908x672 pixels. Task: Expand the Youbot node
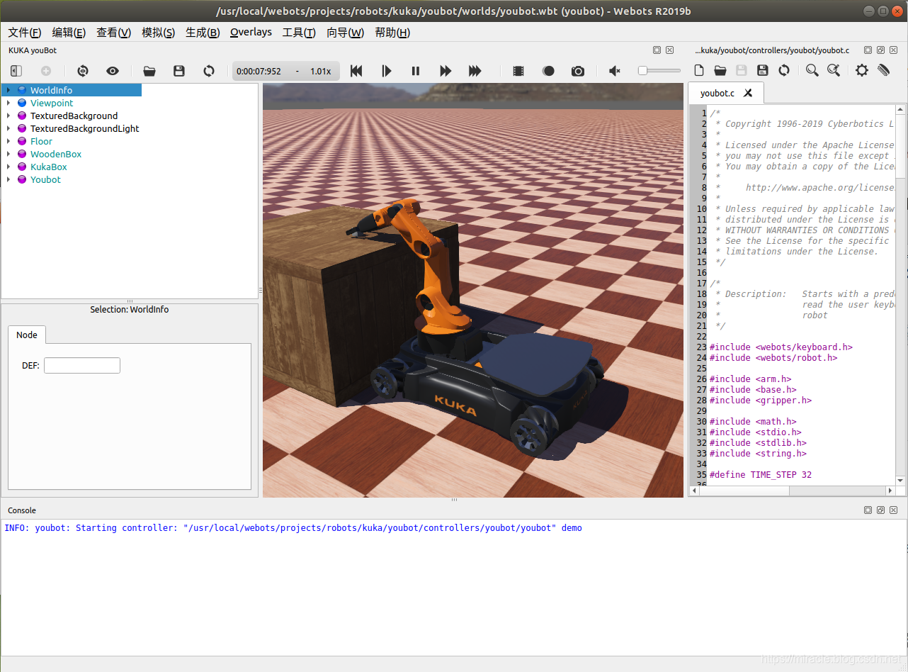pyautogui.click(x=8, y=179)
